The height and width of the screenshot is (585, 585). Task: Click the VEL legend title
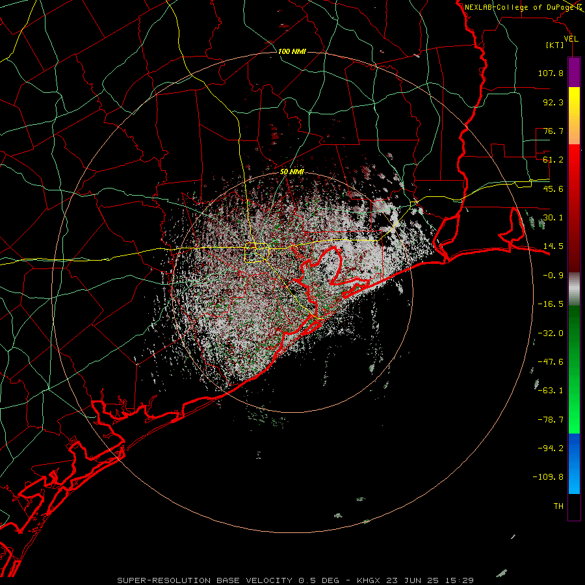tap(571, 39)
